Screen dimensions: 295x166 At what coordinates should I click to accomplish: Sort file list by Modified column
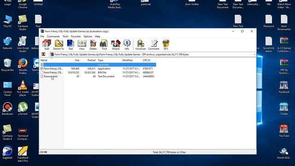click(x=131, y=60)
